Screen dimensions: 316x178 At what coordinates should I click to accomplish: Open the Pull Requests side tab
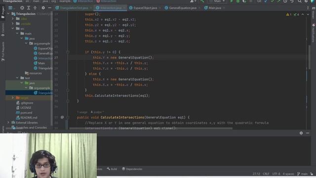coord(3,51)
